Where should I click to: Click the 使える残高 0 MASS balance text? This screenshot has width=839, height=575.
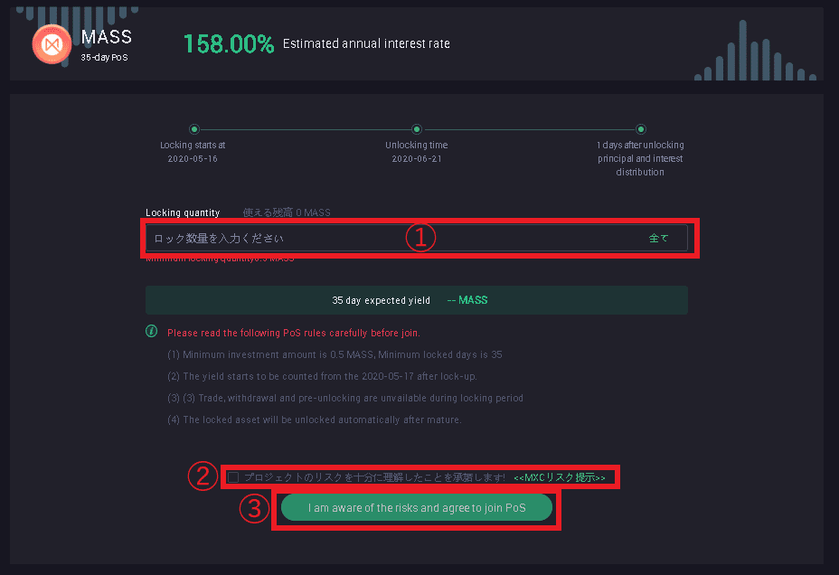287,212
